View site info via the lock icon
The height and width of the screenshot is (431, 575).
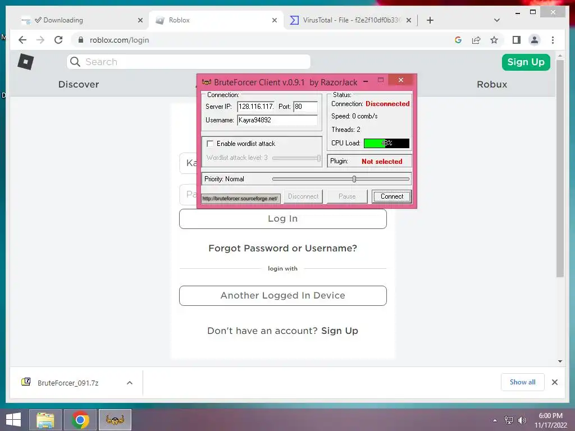pos(81,40)
